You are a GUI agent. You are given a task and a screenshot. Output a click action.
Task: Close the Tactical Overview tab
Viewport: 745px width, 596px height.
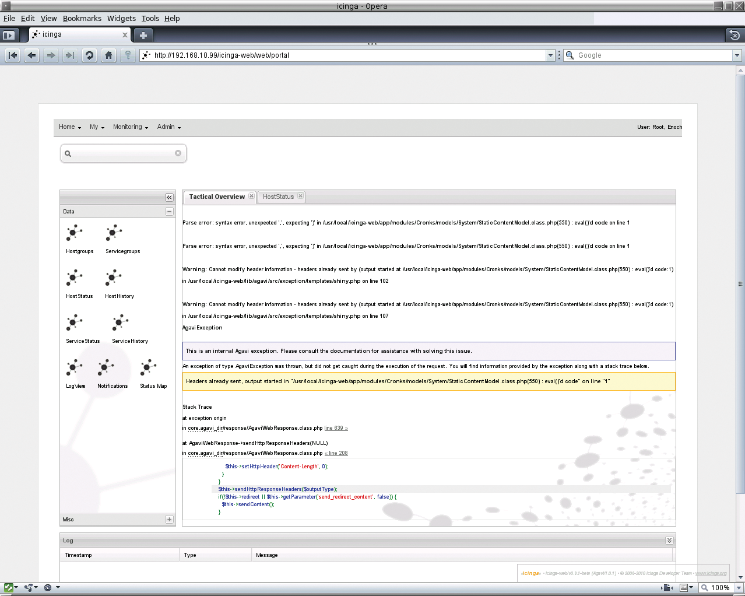pyautogui.click(x=251, y=196)
